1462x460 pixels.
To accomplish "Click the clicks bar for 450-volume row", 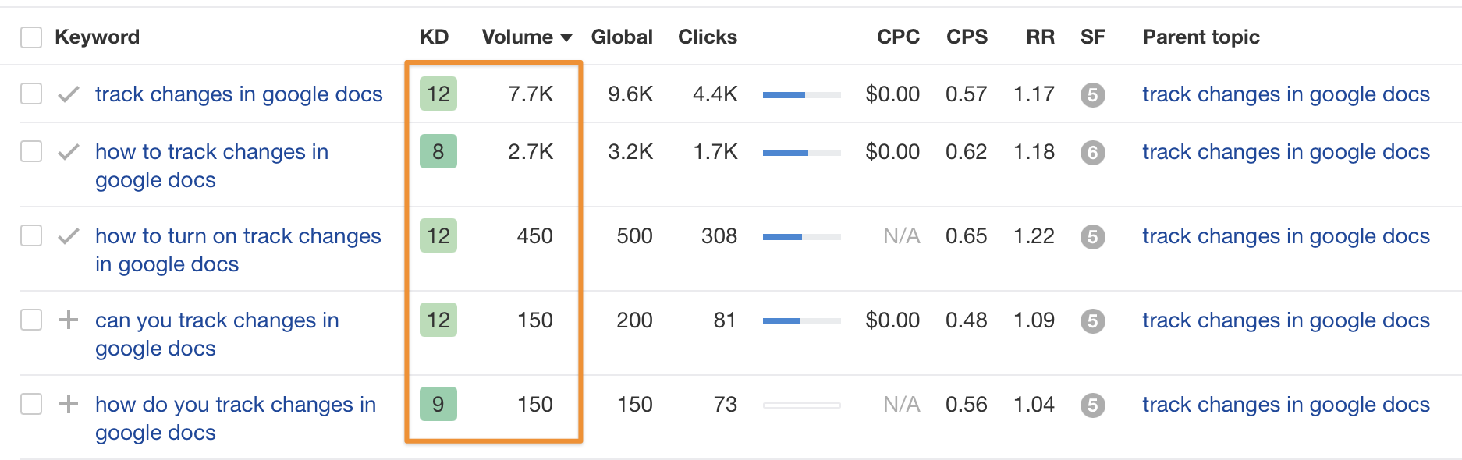I will pyautogui.click(x=801, y=236).
